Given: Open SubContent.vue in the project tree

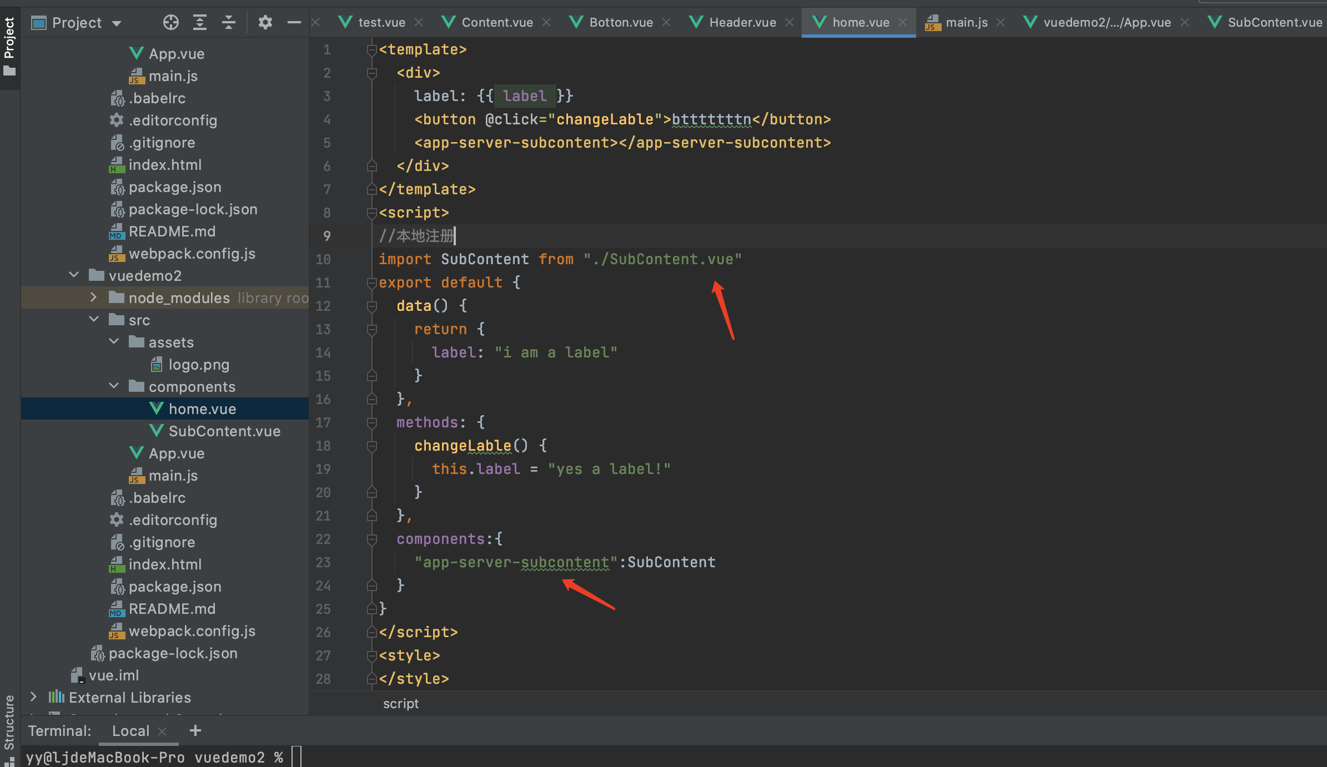Looking at the screenshot, I should pyautogui.click(x=224, y=431).
